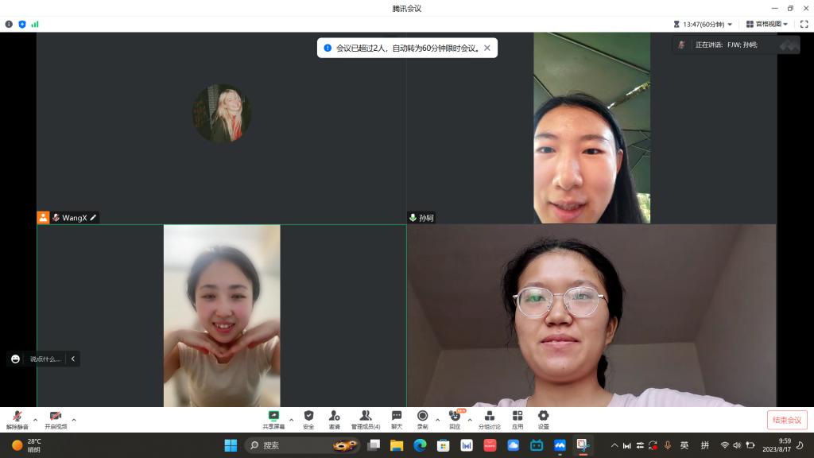Open the 宫格视图 grid view dropdown
Image resolution: width=814 pixels, height=458 pixels.
[767, 24]
